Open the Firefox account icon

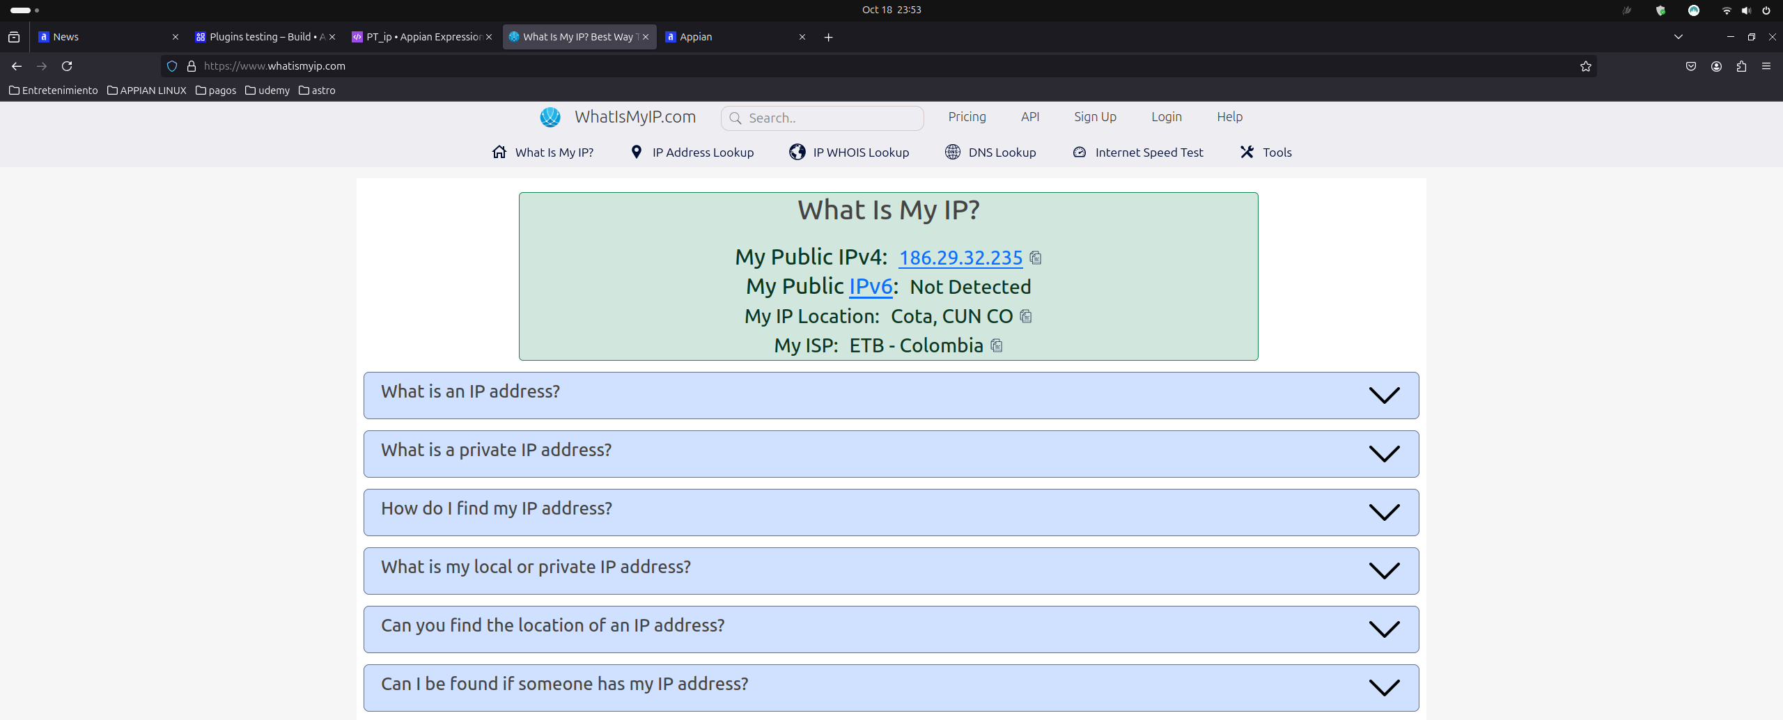(1716, 66)
